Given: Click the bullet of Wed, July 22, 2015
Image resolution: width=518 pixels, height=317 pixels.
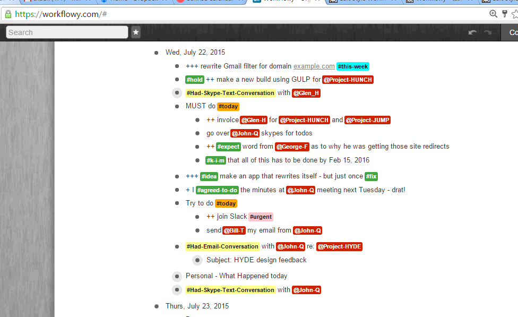Looking at the screenshot, I should (x=157, y=53).
